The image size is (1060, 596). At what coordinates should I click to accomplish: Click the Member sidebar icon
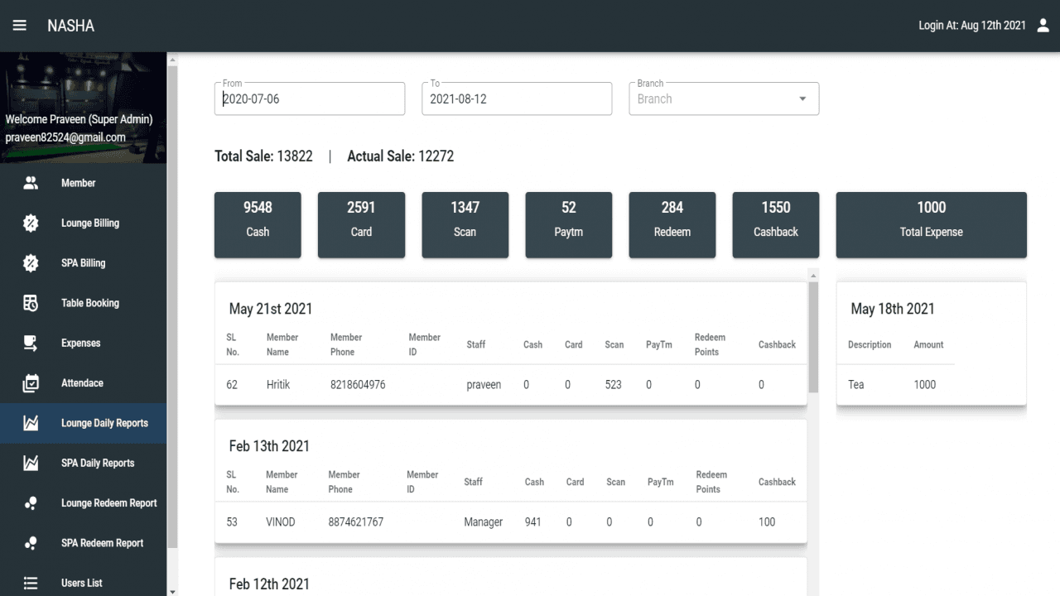point(31,183)
